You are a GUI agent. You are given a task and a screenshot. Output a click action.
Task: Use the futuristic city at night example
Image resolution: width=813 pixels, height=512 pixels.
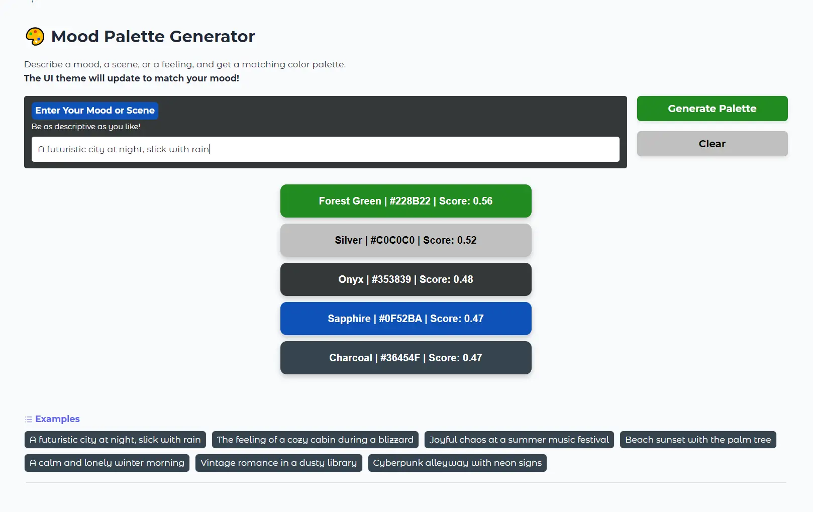pyautogui.click(x=115, y=440)
